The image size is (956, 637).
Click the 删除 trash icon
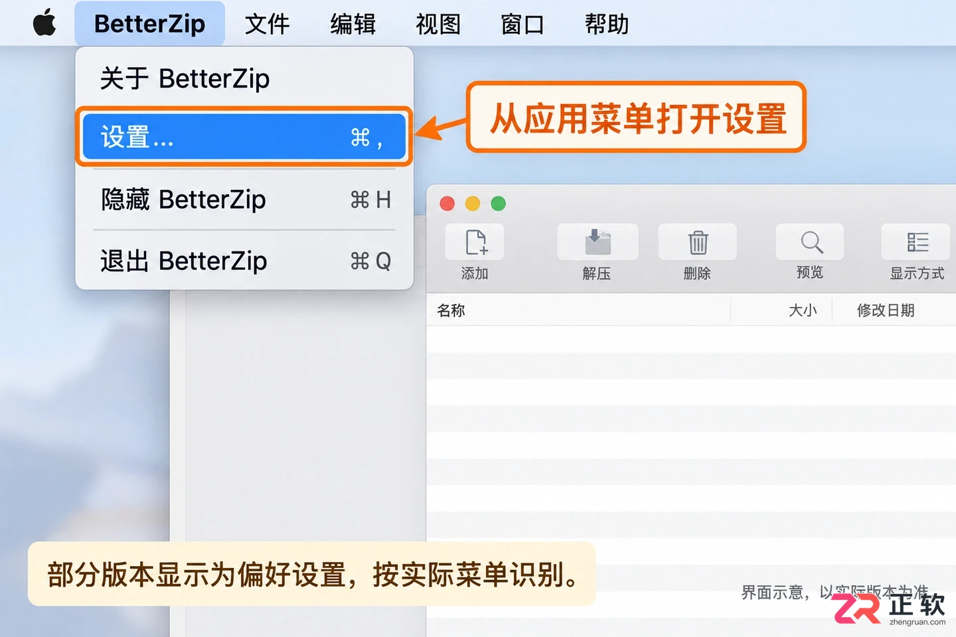click(x=697, y=242)
